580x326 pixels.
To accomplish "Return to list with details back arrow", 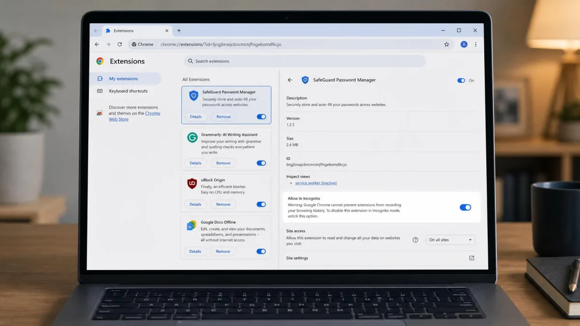I will click(x=290, y=80).
